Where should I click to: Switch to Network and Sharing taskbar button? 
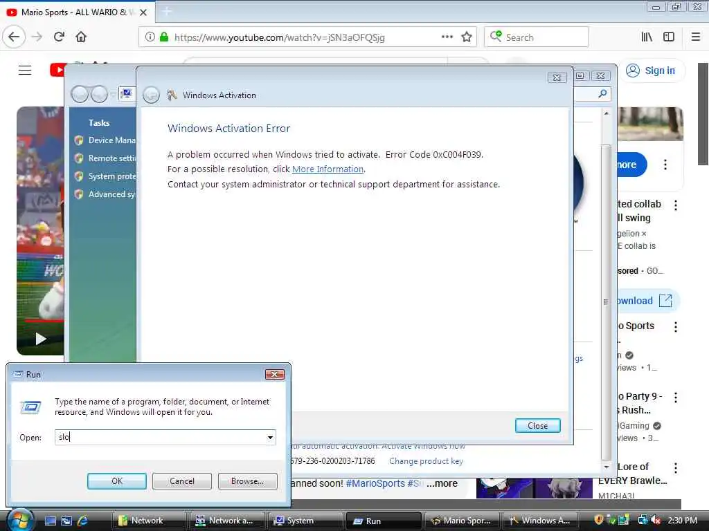click(x=227, y=521)
